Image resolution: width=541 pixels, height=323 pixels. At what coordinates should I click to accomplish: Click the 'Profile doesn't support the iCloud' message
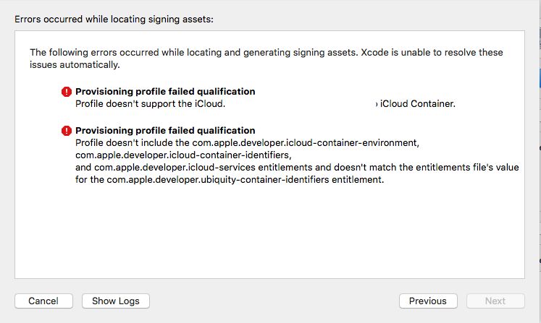151,104
